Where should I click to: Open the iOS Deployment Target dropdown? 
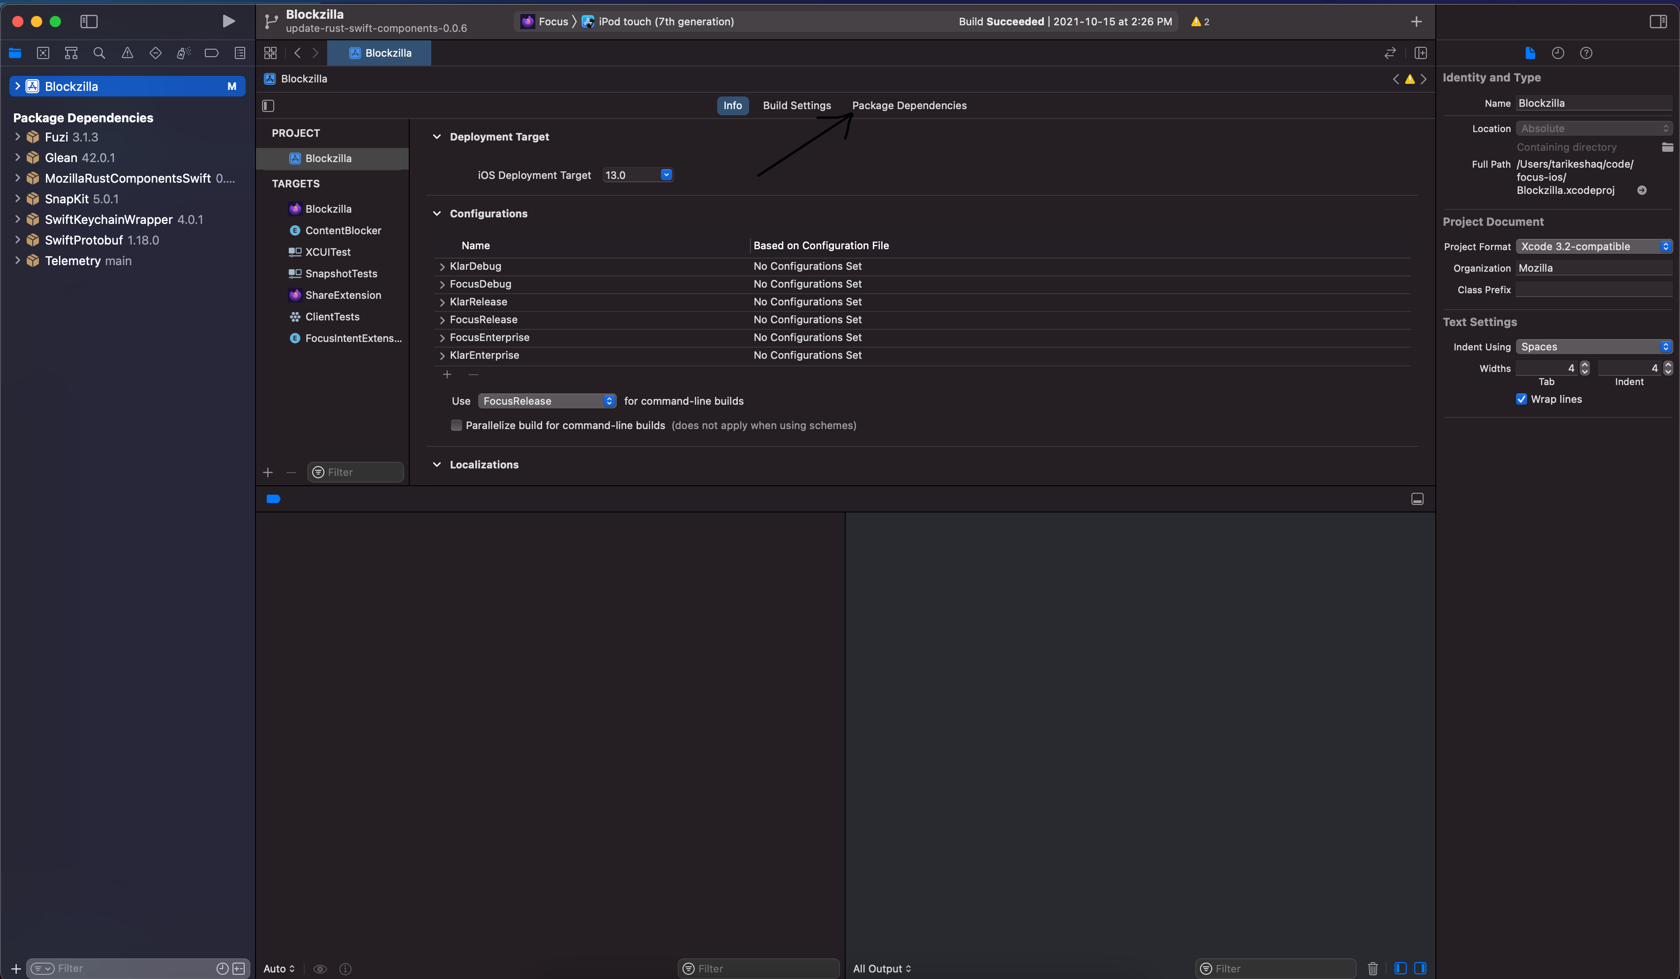coord(665,175)
